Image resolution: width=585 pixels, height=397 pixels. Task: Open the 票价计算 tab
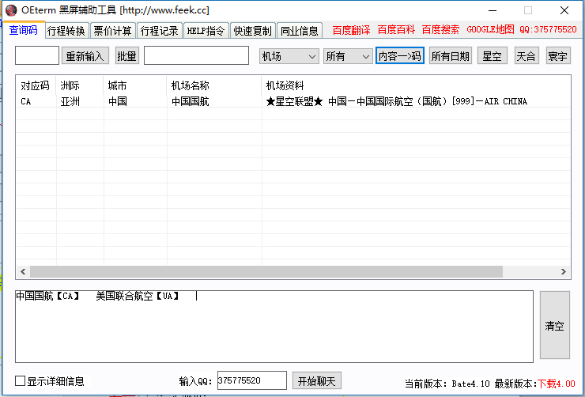click(x=113, y=31)
